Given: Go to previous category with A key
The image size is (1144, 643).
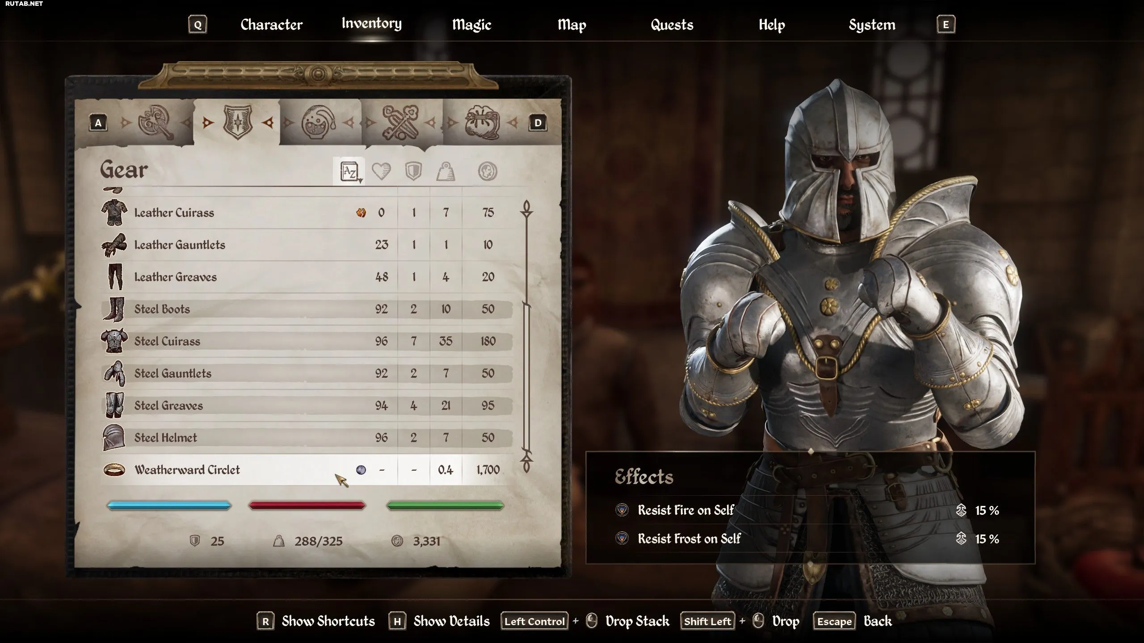Looking at the screenshot, I should [x=98, y=123].
